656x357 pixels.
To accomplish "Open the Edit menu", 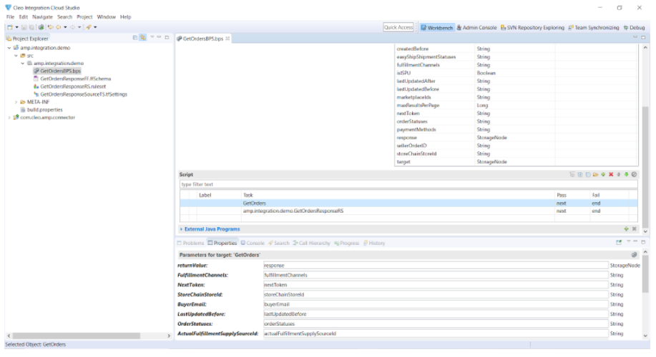I will [24, 17].
